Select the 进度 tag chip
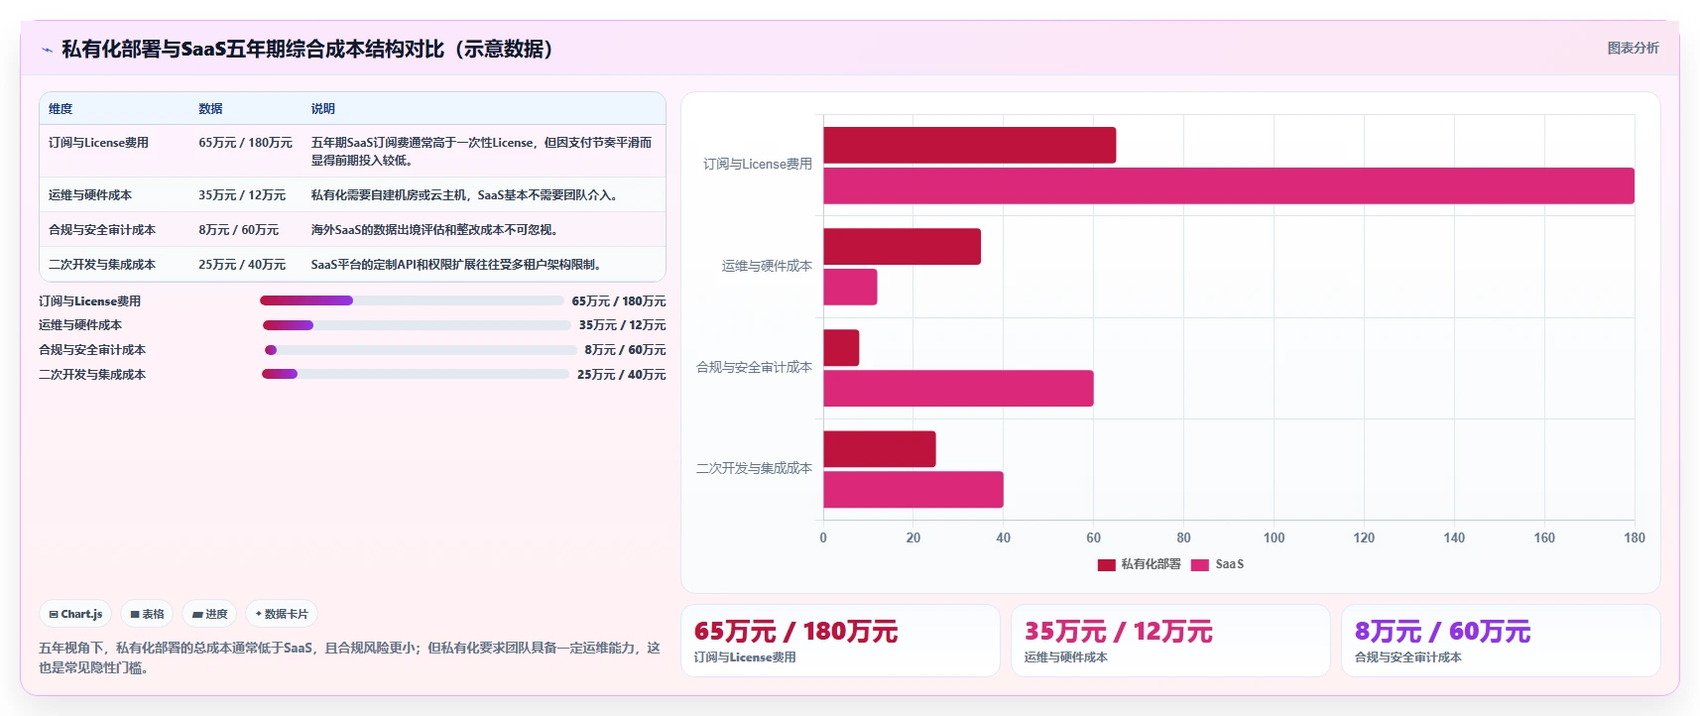Screen dimensions: 1700x716 click(x=210, y=614)
